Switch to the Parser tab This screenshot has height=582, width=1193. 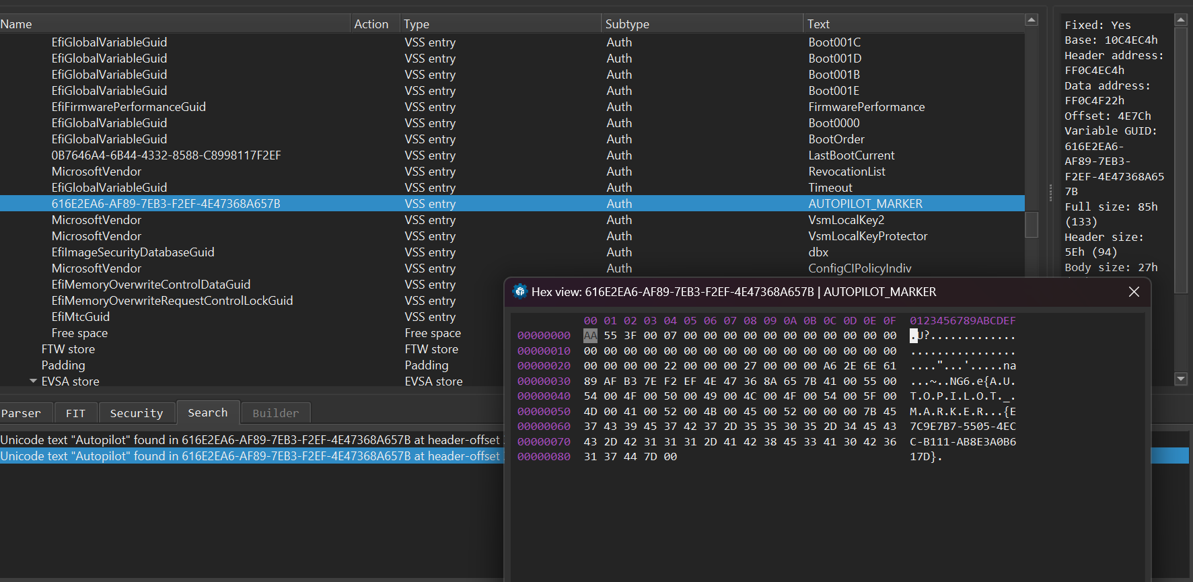click(x=21, y=413)
